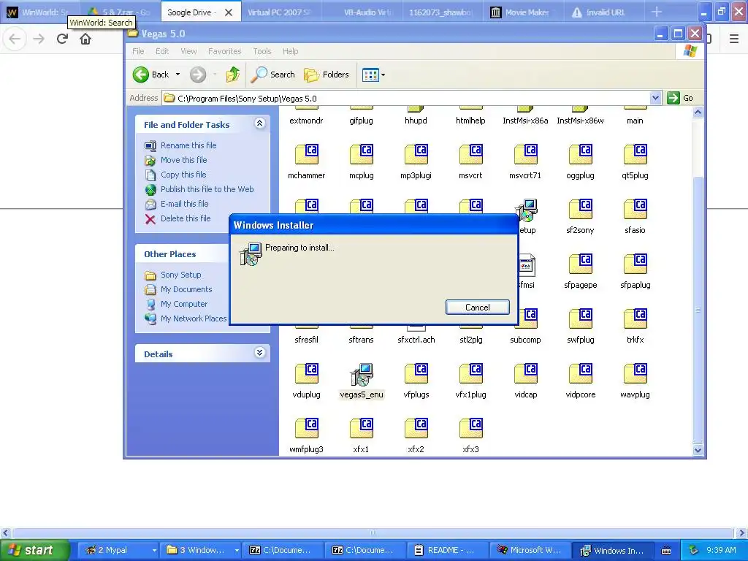Image resolution: width=748 pixels, height=561 pixels.
Task: Cancel the Windows Installer dialog
Action: [x=477, y=308]
